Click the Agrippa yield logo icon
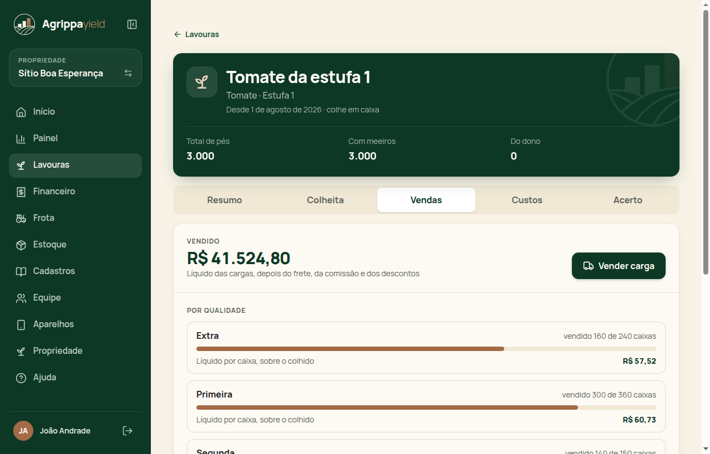Screen dimensions: 710x454 click(24, 24)
